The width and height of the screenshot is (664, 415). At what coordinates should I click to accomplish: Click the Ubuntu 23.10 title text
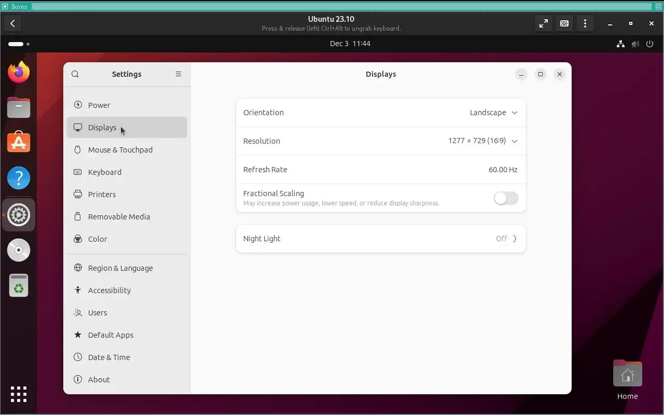331,19
